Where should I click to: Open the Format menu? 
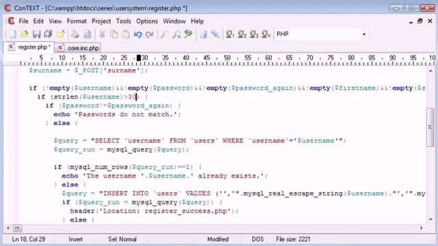[x=77, y=21]
